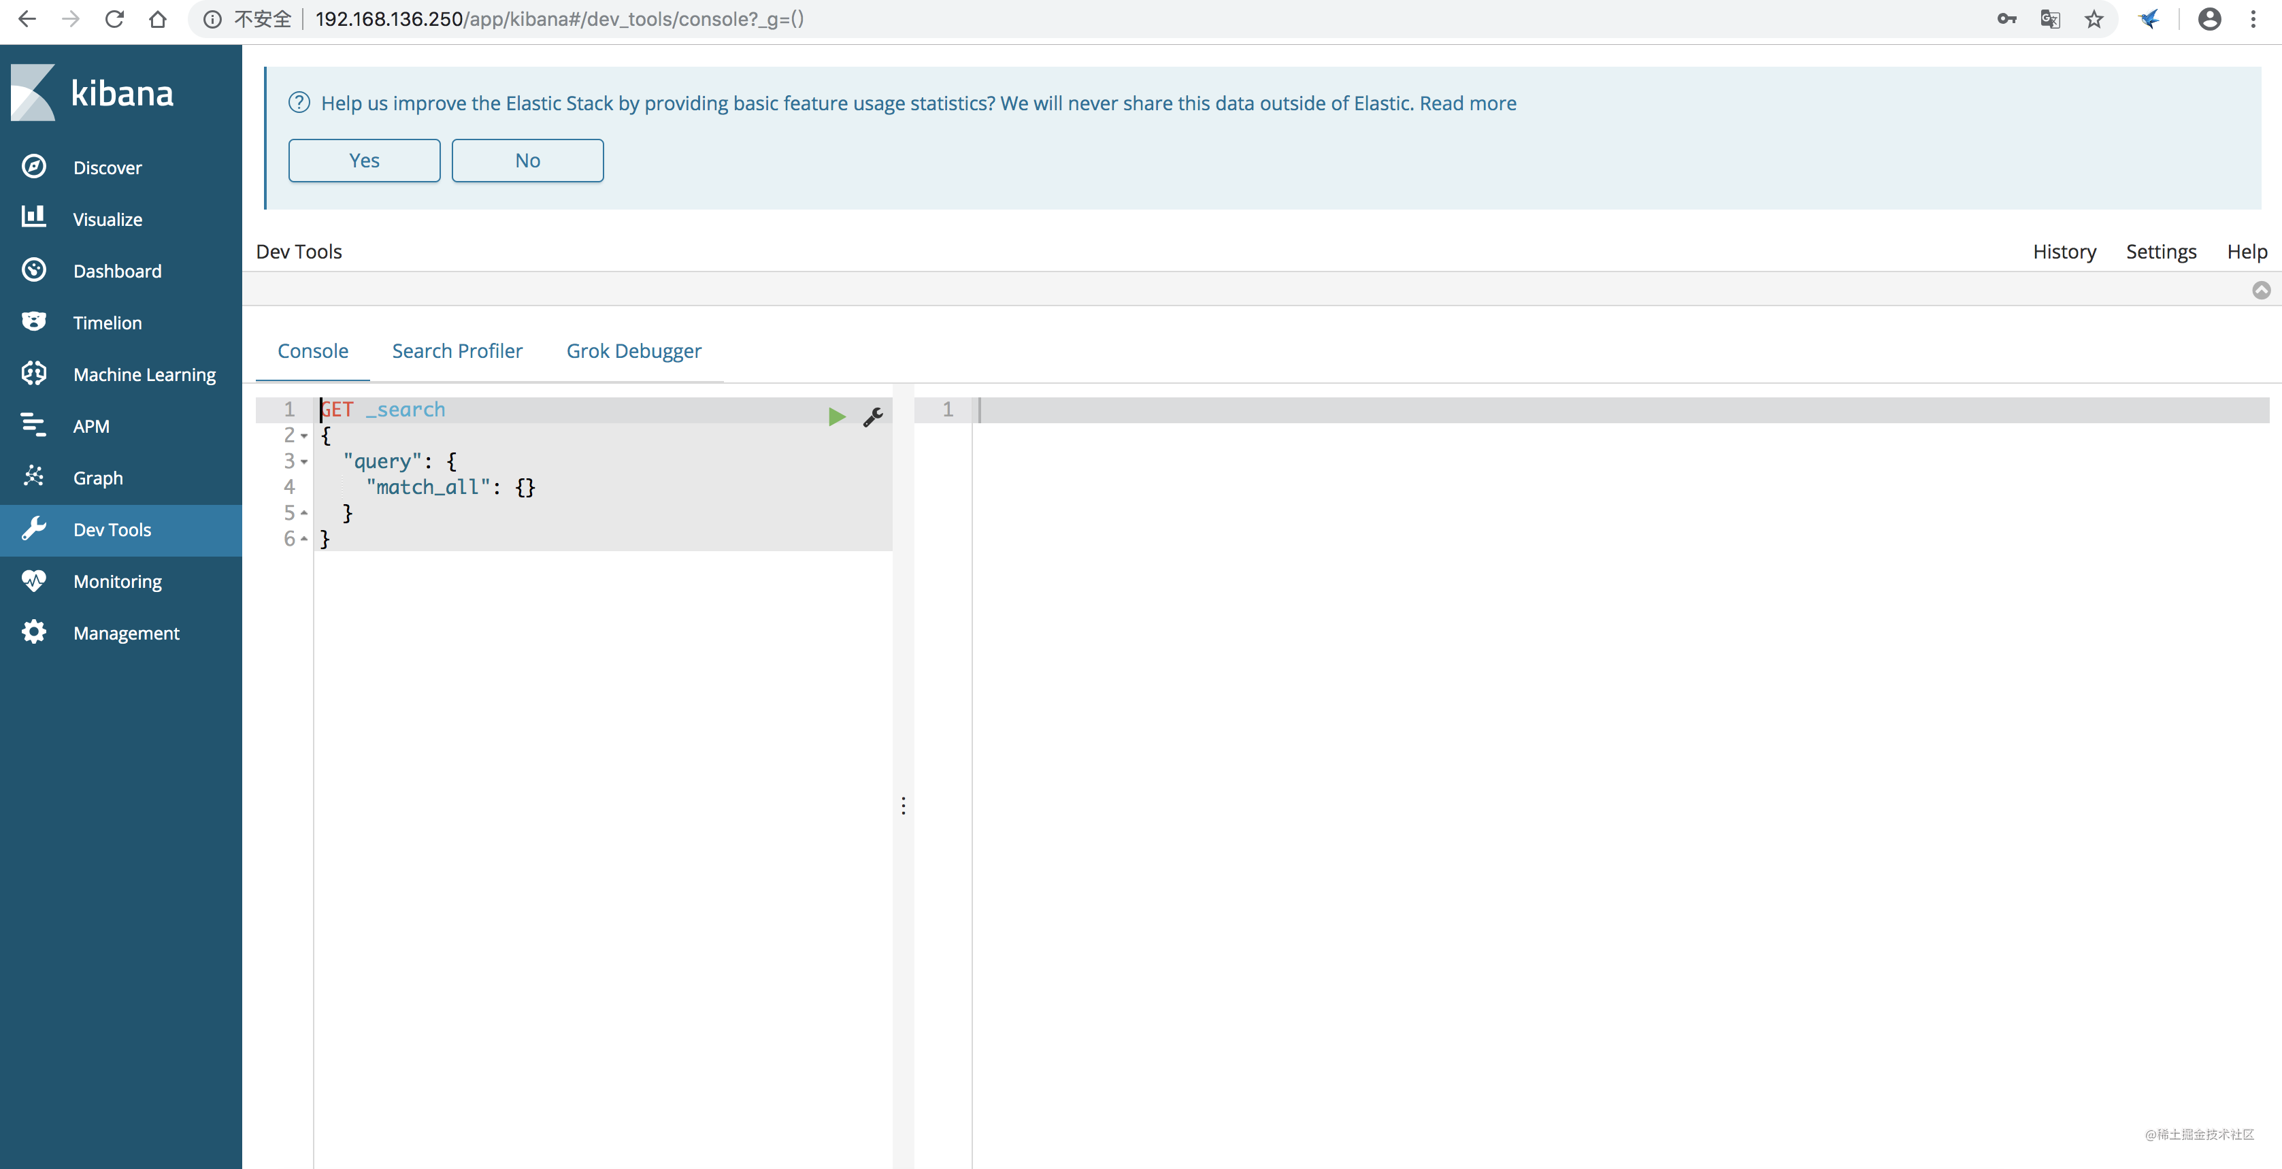Click the Kibana logo
The image size is (2282, 1169).
[92, 92]
